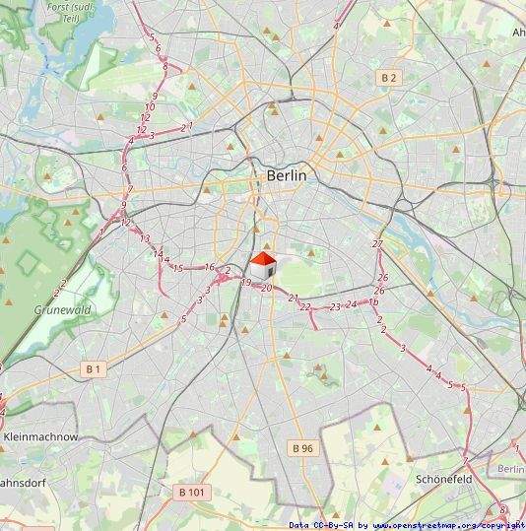
Task: Select the B 2 road shield
Action: [388, 78]
